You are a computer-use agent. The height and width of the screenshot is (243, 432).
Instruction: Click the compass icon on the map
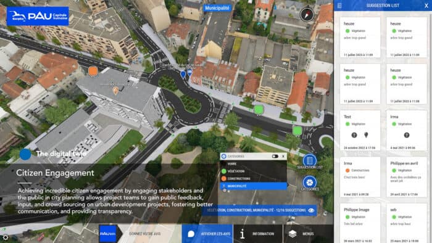(307, 14)
